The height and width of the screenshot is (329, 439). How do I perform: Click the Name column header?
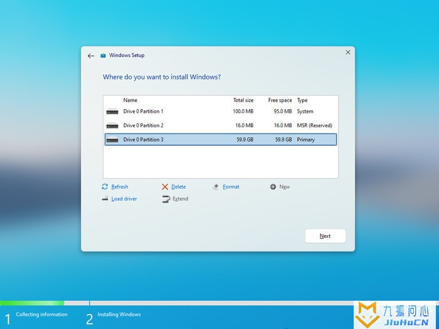point(130,100)
